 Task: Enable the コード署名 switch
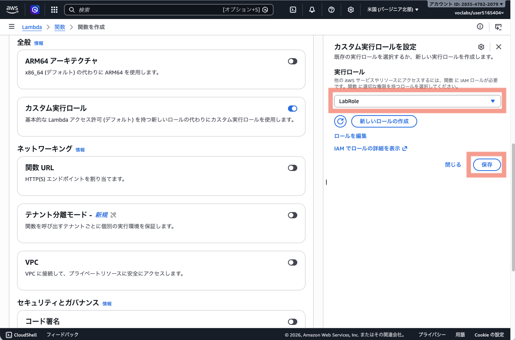pyautogui.click(x=293, y=322)
